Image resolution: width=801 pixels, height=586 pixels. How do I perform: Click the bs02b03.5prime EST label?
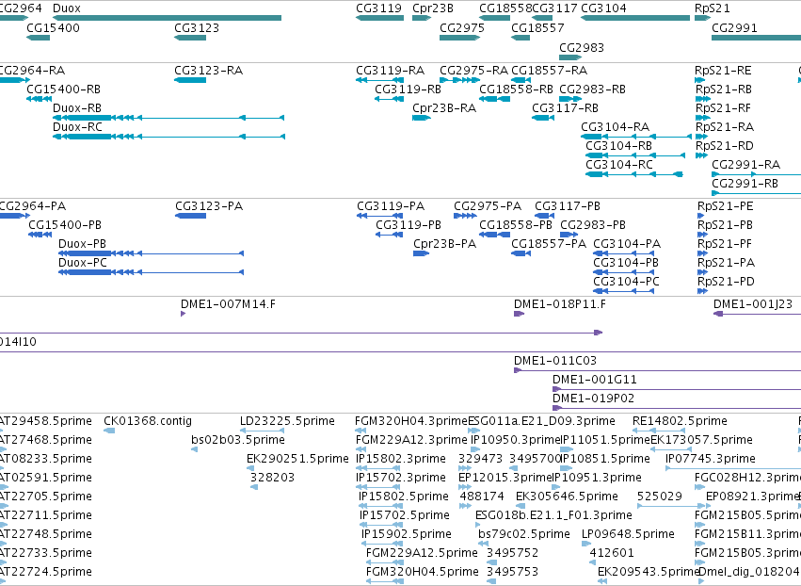[x=238, y=440]
